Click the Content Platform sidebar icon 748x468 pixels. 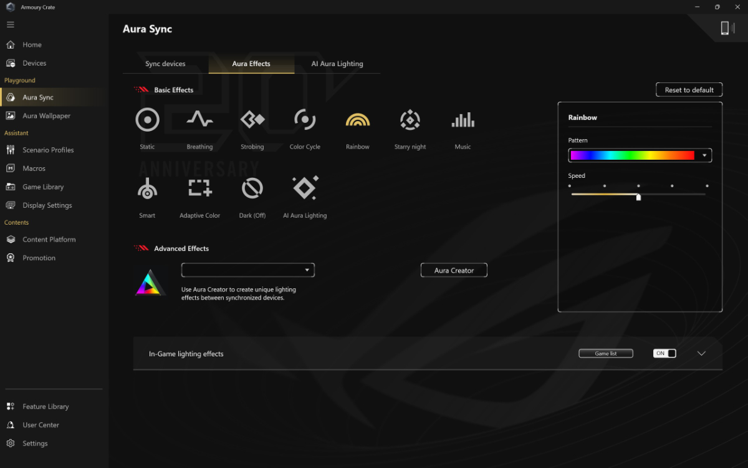coord(11,240)
